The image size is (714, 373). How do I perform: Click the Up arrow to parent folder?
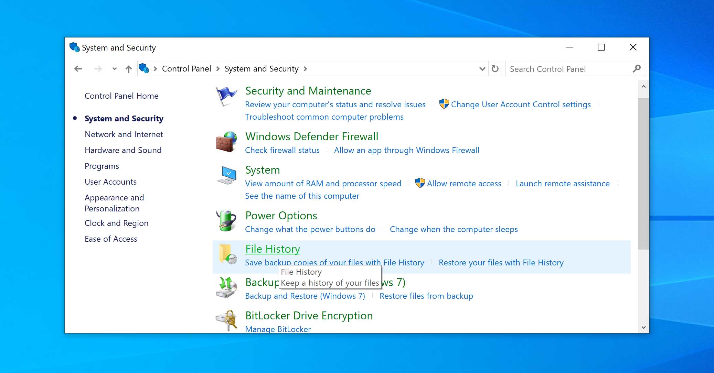pyautogui.click(x=129, y=69)
